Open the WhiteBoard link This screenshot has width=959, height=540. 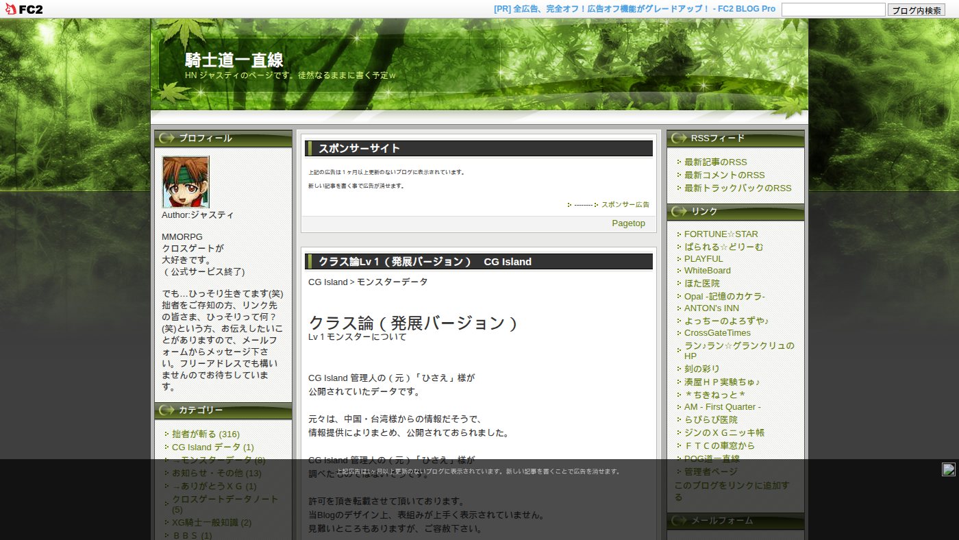[x=708, y=271]
